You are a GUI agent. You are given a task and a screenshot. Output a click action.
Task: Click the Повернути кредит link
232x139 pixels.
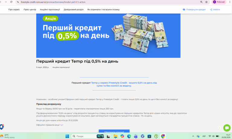click(x=194, y=9)
